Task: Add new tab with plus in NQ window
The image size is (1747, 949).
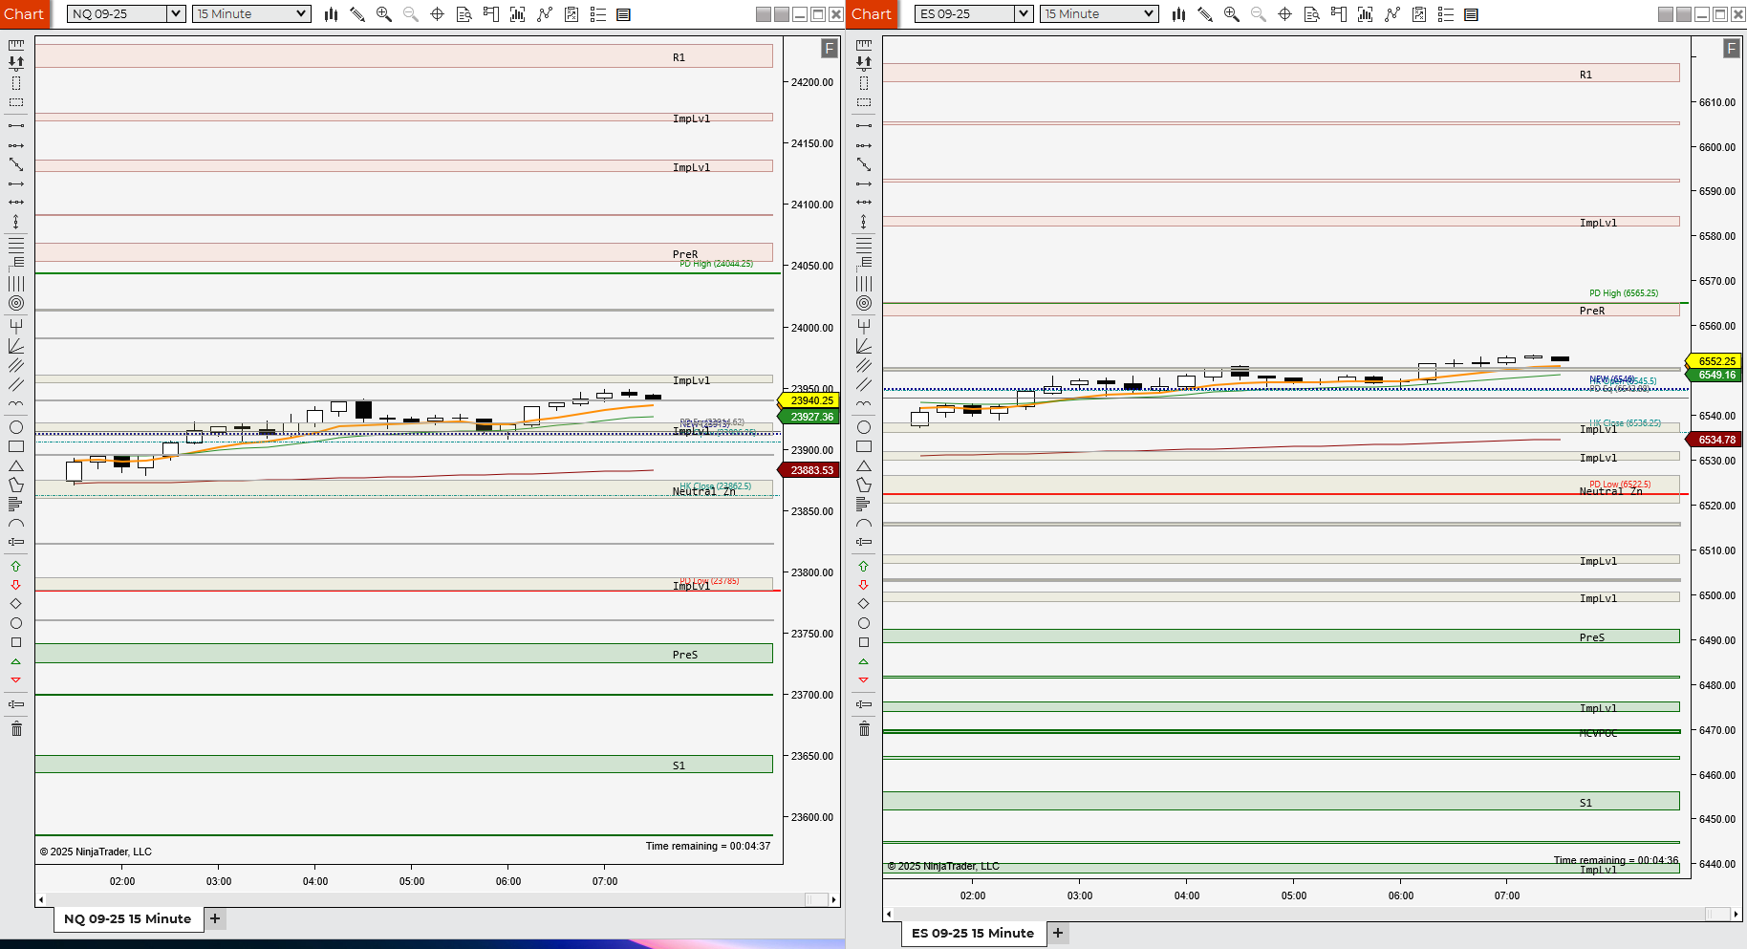Action: pyautogui.click(x=215, y=918)
